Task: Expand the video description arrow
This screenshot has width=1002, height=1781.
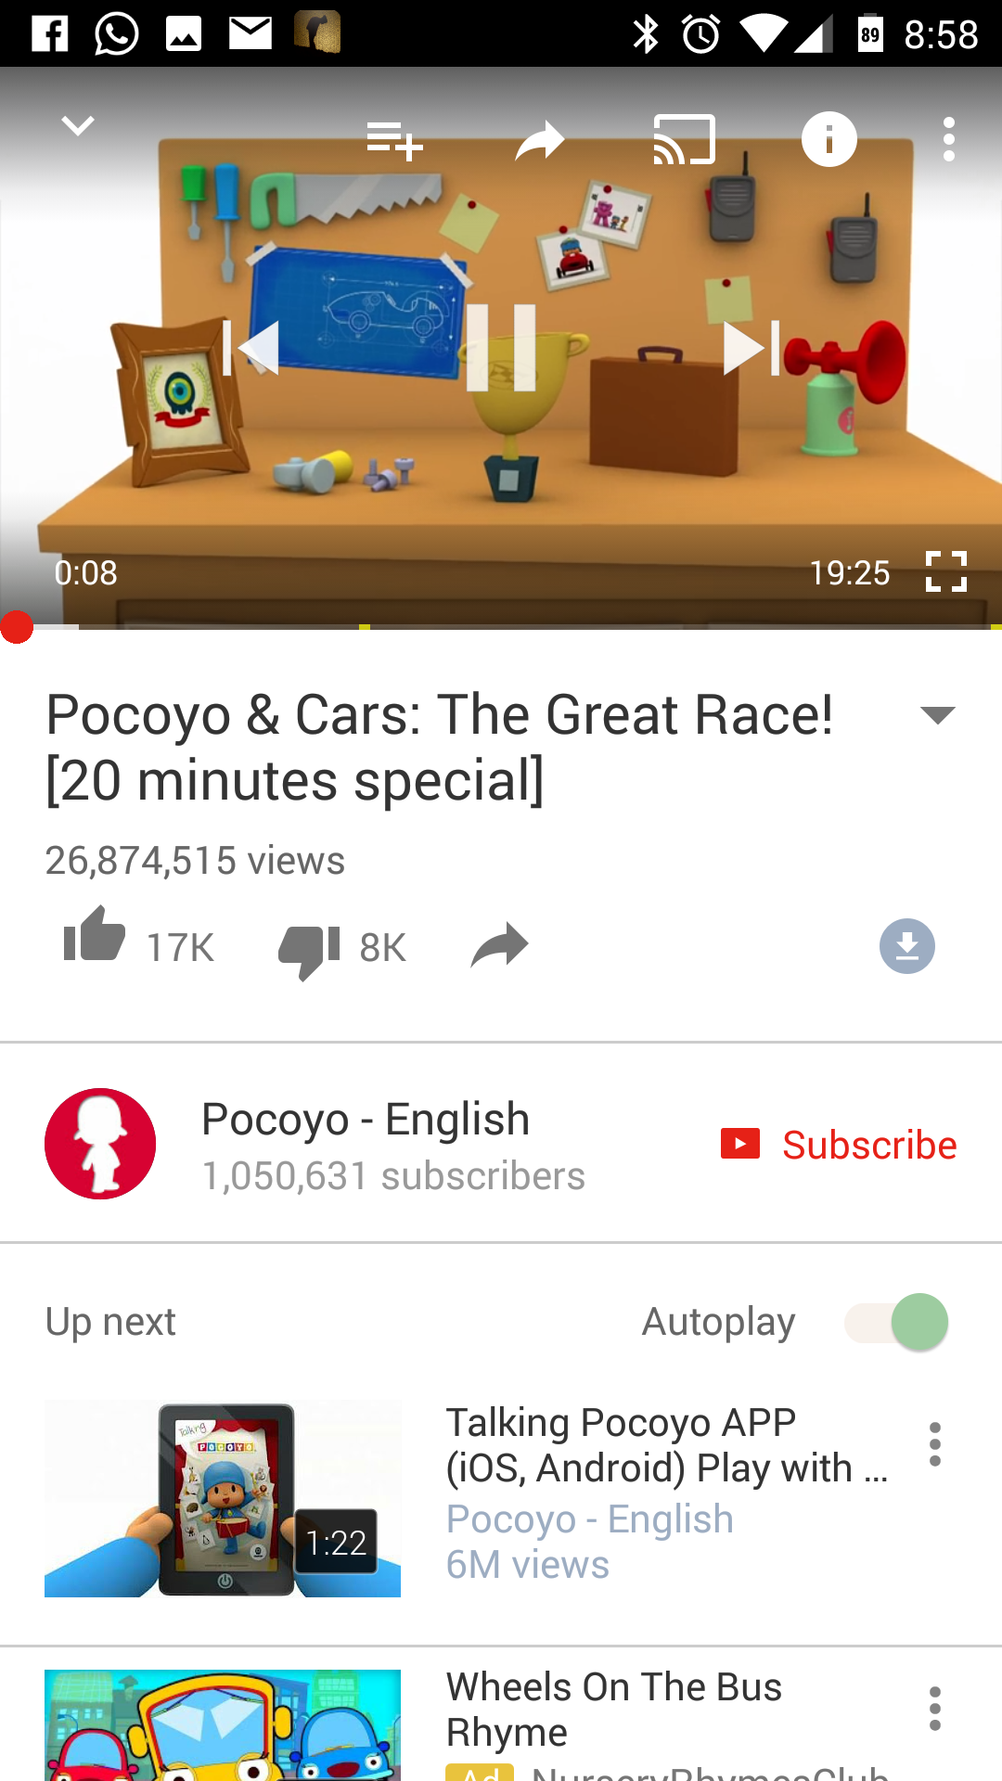Action: 938,715
